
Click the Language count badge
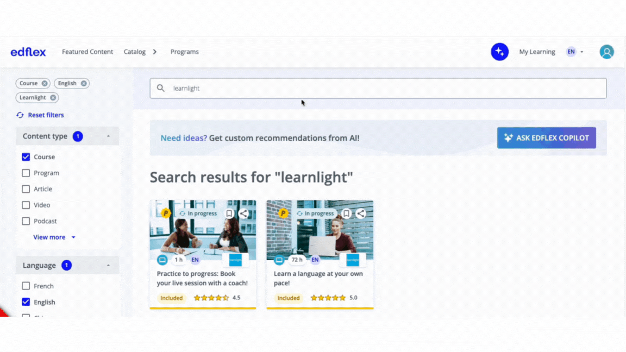pos(67,266)
